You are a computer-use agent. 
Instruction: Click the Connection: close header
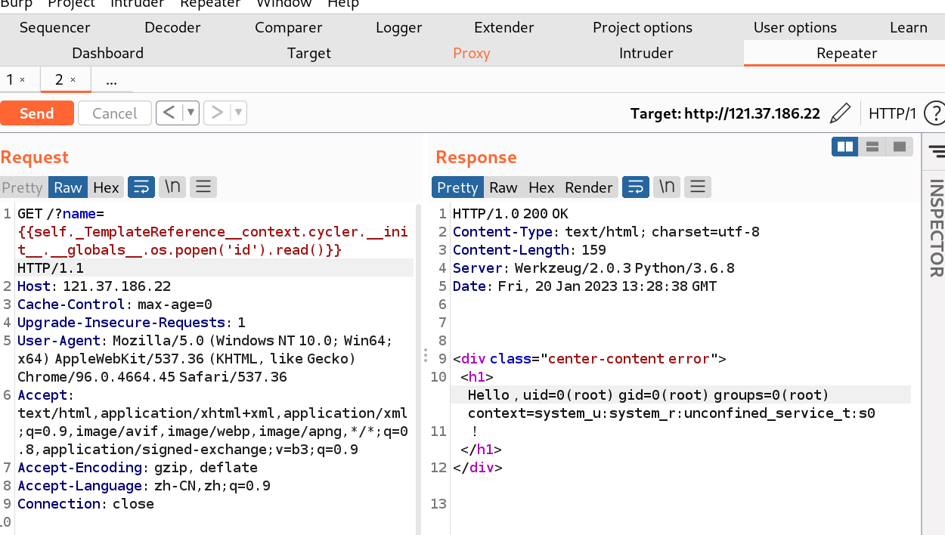coord(85,504)
